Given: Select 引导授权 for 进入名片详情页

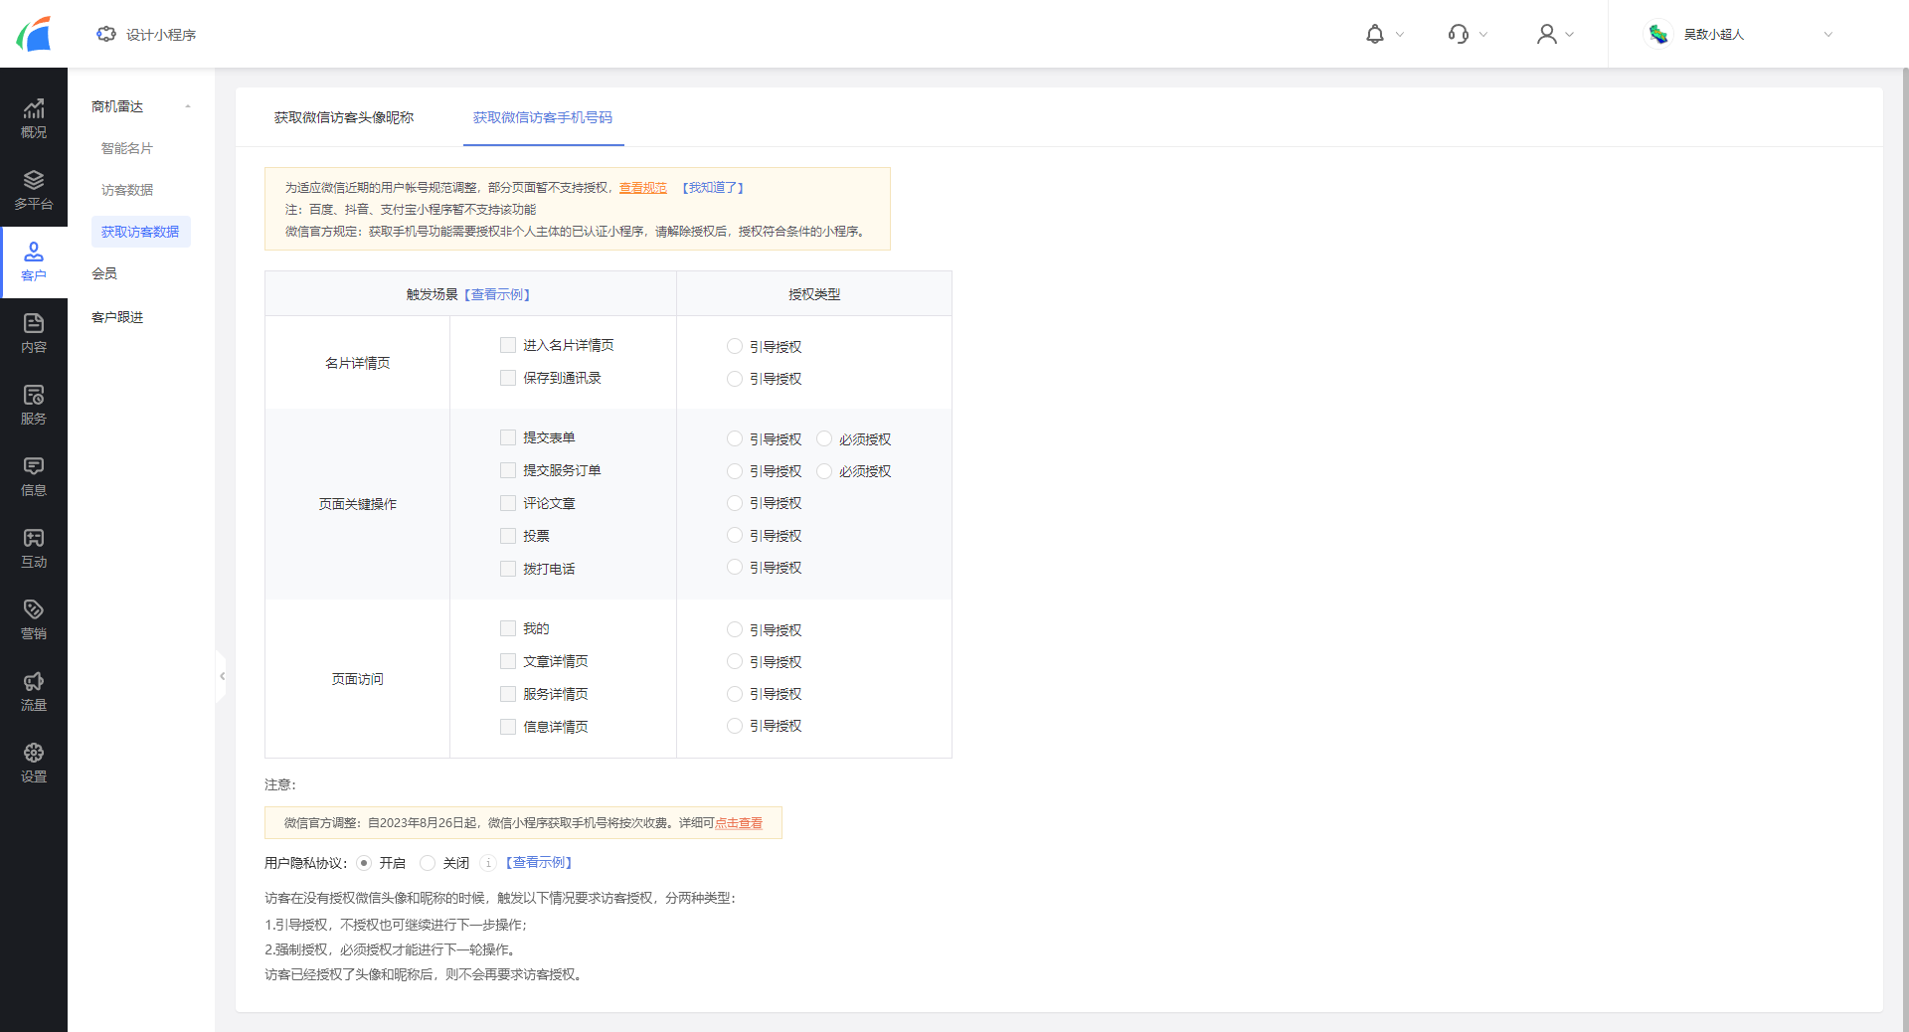Looking at the screenshot, I should tap(735, 346).
